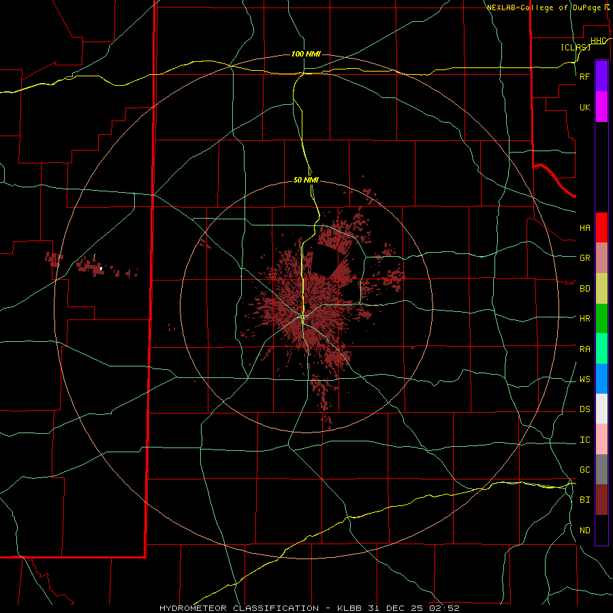Viewport: 613px width, 613px height.
Task: Click the HA legend label
Action: (584, 227)
